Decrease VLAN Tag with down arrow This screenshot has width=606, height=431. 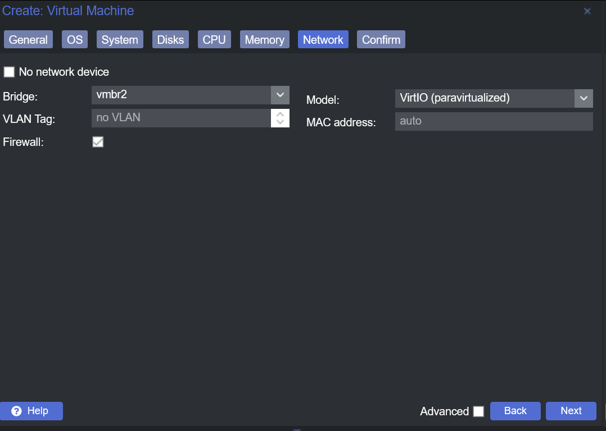280,122
